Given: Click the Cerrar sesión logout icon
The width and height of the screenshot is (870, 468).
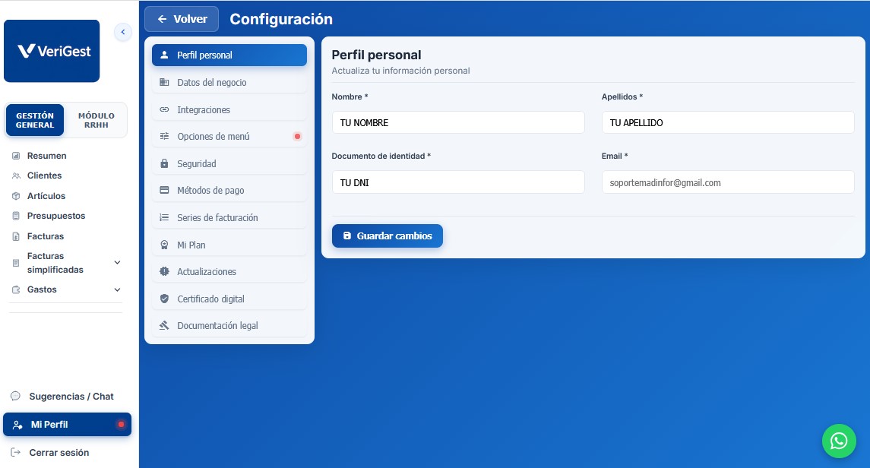Looking at the screenshot, I should coord(15,453).
